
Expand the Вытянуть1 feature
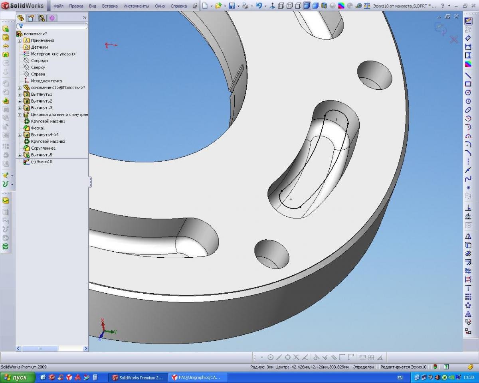[20, 95]
